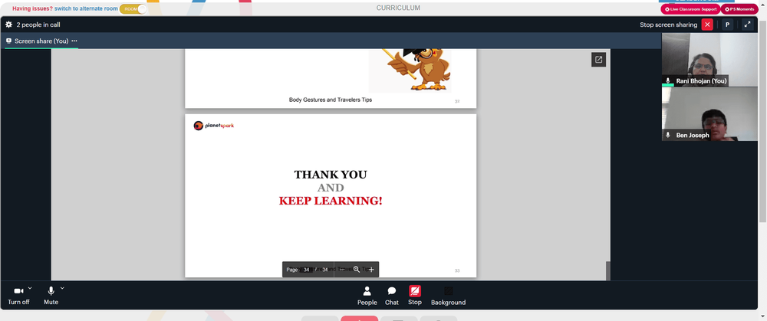
Task: Click the microphone icon on Rani Bhojan tile
Action: point(668,80)
